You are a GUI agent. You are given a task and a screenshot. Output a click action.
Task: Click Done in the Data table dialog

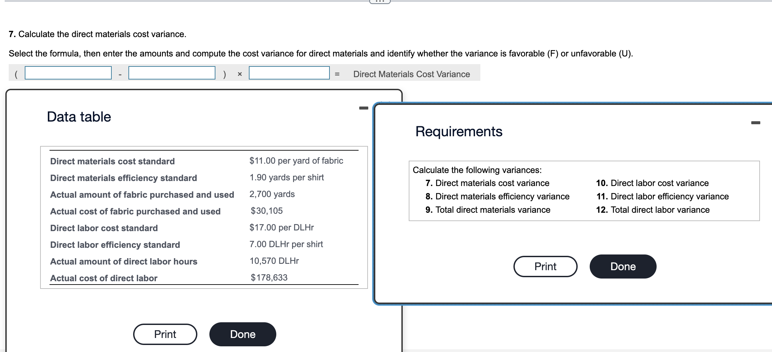coord(242,334)
